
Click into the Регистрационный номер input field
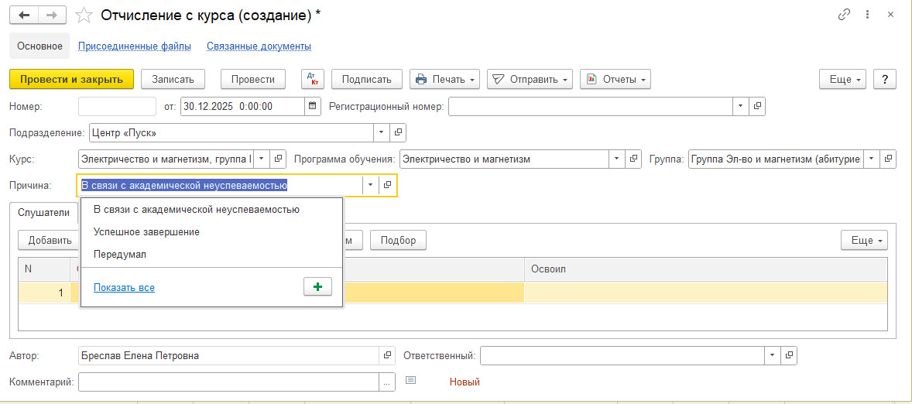click(x=590, y=106)
